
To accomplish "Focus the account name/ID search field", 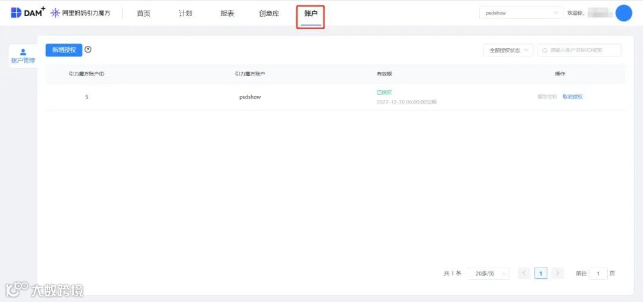I will [579, 51].
